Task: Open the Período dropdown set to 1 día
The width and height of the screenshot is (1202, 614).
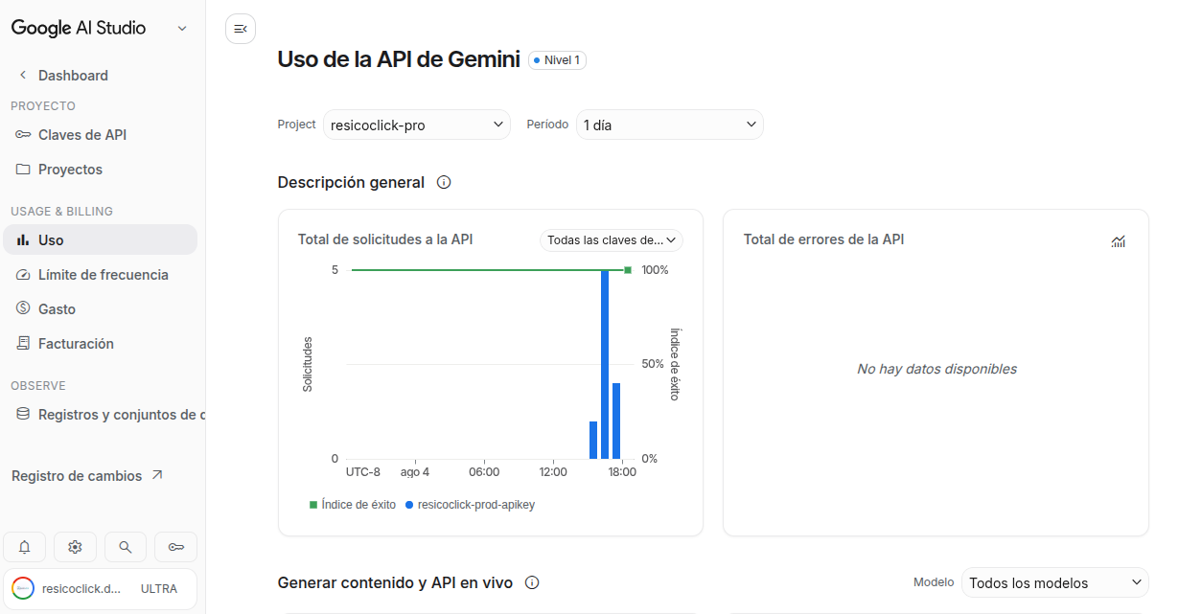Action: 670,125
